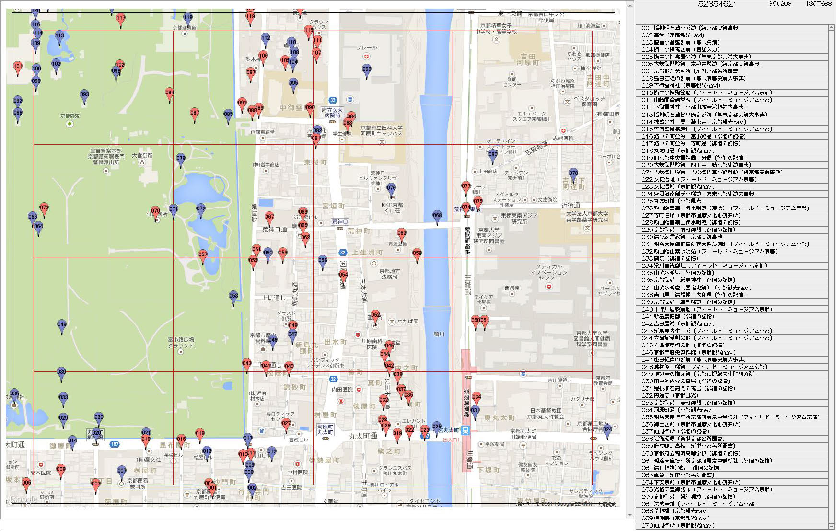Click blue map marker 056
The height and width of the screenshot is (531, 837).
tap(323, 263)
